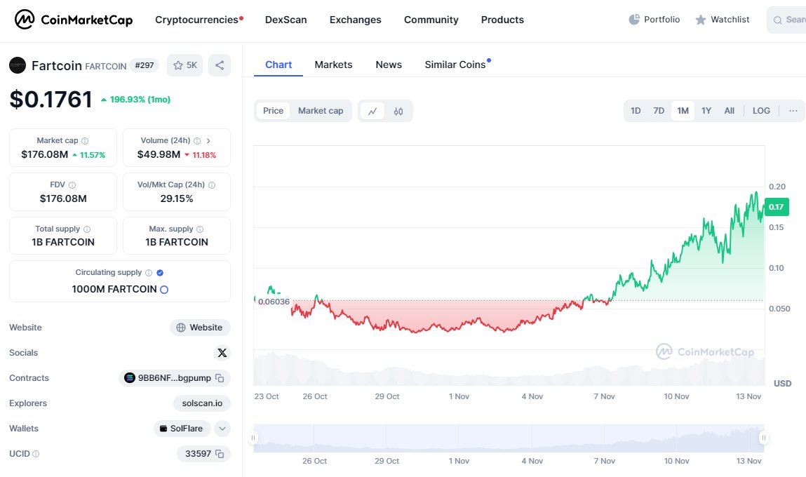The width and height of the screenshot is (806, 477).
Task: Switch to the Markets tab
Action: (333, 65)
